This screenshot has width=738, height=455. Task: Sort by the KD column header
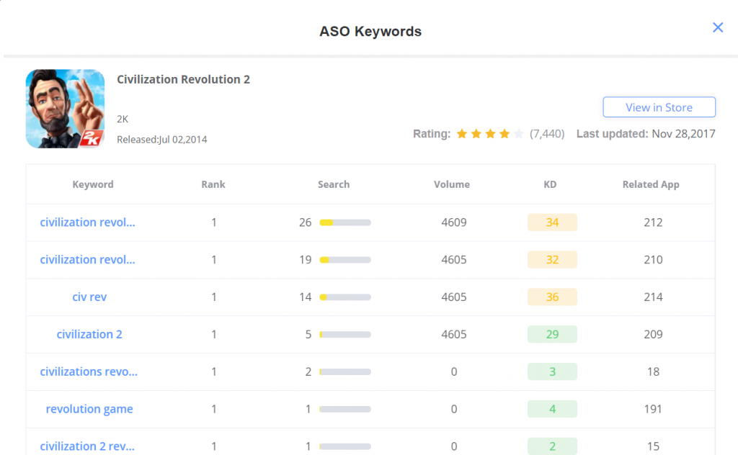pos(550,184)
